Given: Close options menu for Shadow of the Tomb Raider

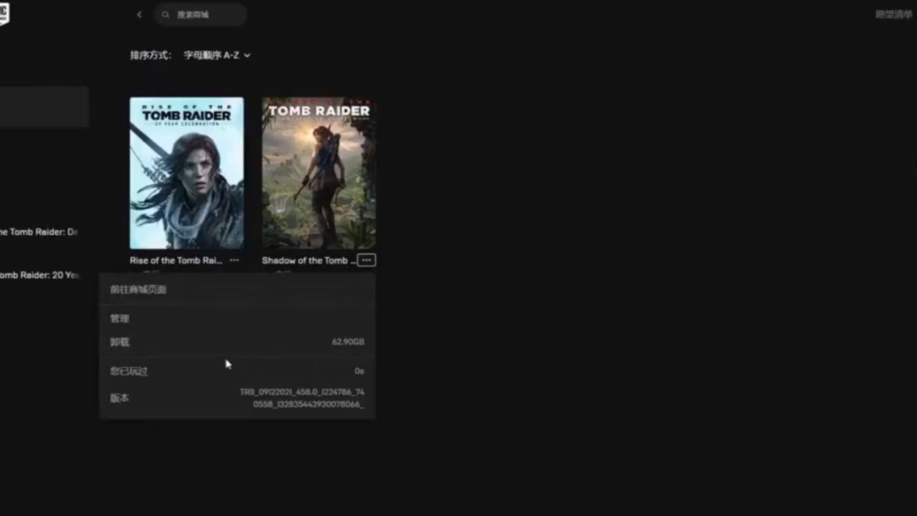Looking at the screenshot, I should (366, 260).
